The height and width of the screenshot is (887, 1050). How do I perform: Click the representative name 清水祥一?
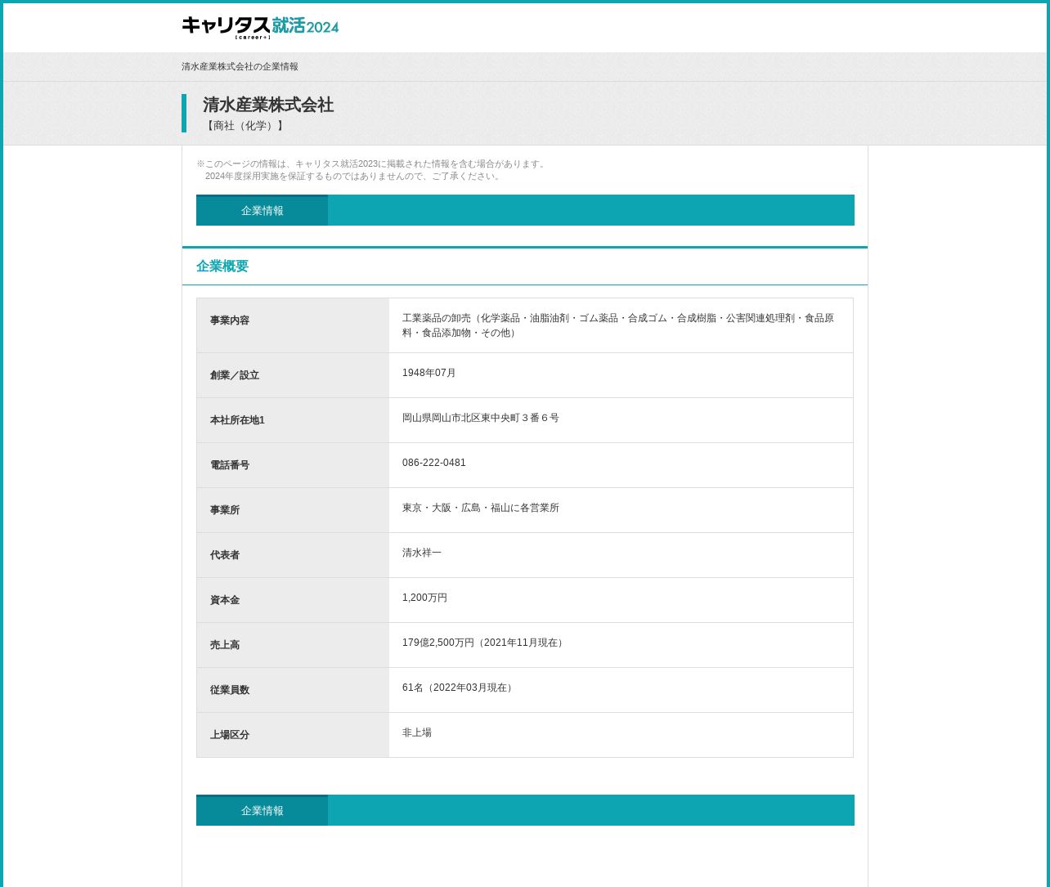tap(422, 553)
